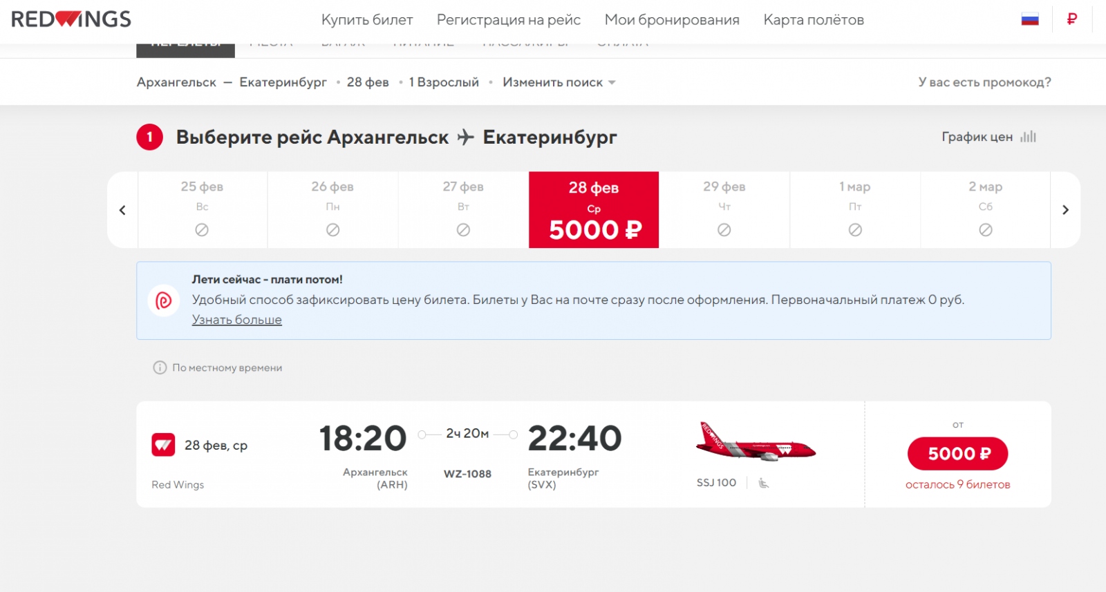Select the 29 фев date tab
Image resolution: width=1106 pixels, height=592 pixels.
tap(724, 209)
